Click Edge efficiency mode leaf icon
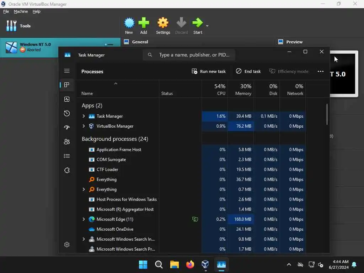 coord(195,219)
